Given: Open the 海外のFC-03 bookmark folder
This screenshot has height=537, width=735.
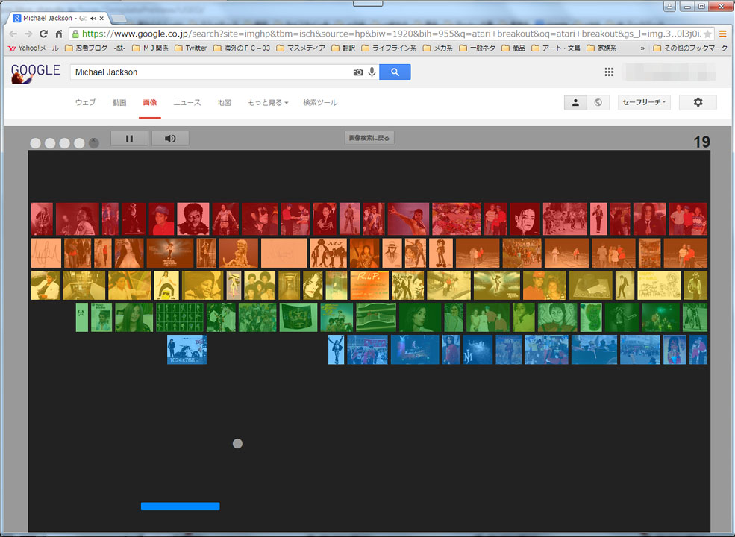Looking at the screenshot, I should 242,48.
